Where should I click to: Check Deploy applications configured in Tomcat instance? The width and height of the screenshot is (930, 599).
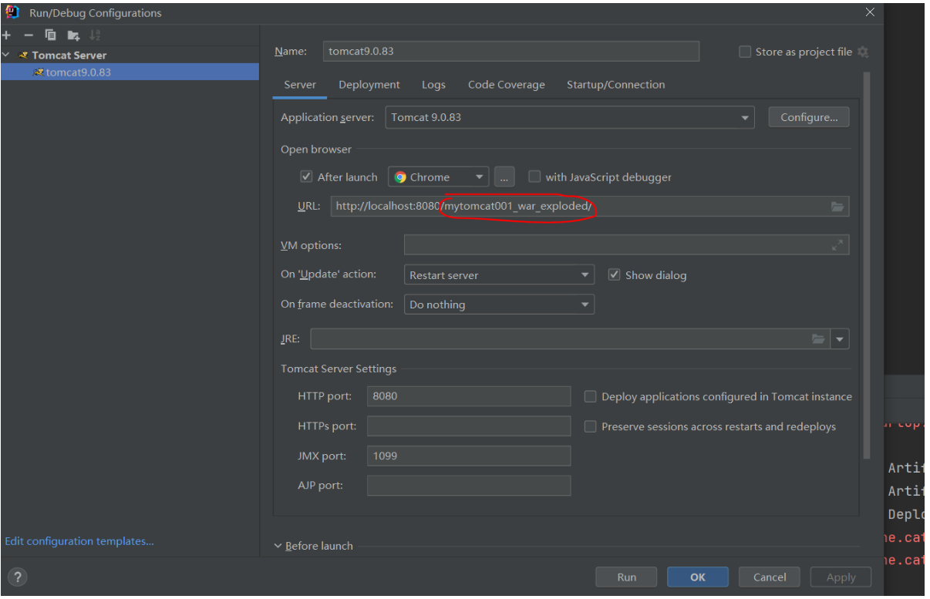(x=590, y=396)
